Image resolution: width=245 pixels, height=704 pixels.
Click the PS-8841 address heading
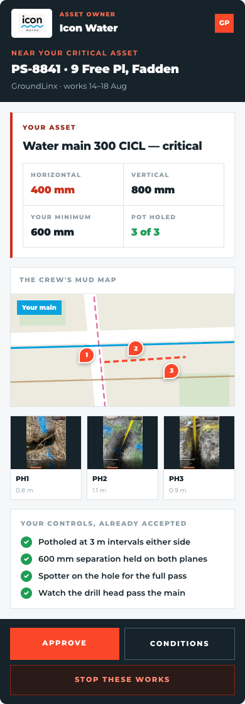point(95,69)
